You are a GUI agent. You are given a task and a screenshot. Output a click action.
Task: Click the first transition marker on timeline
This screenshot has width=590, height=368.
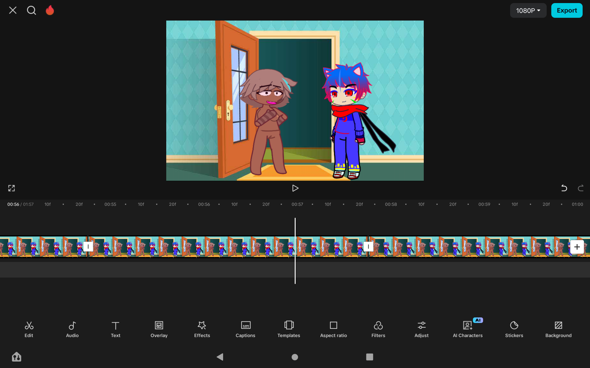click(x=88, y=247)
